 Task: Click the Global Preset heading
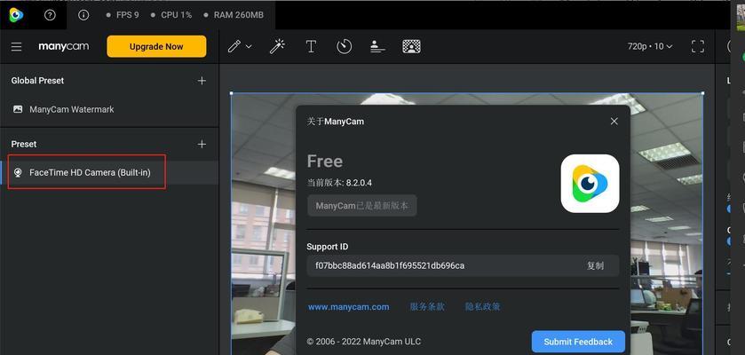pos(37,81)
